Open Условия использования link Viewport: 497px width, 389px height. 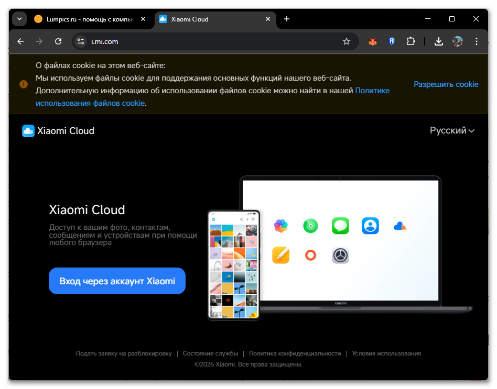386,353
